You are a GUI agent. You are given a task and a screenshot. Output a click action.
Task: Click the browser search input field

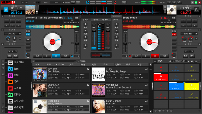(x=55, y=61)
